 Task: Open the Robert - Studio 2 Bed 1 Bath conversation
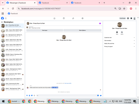coord(12,65)
